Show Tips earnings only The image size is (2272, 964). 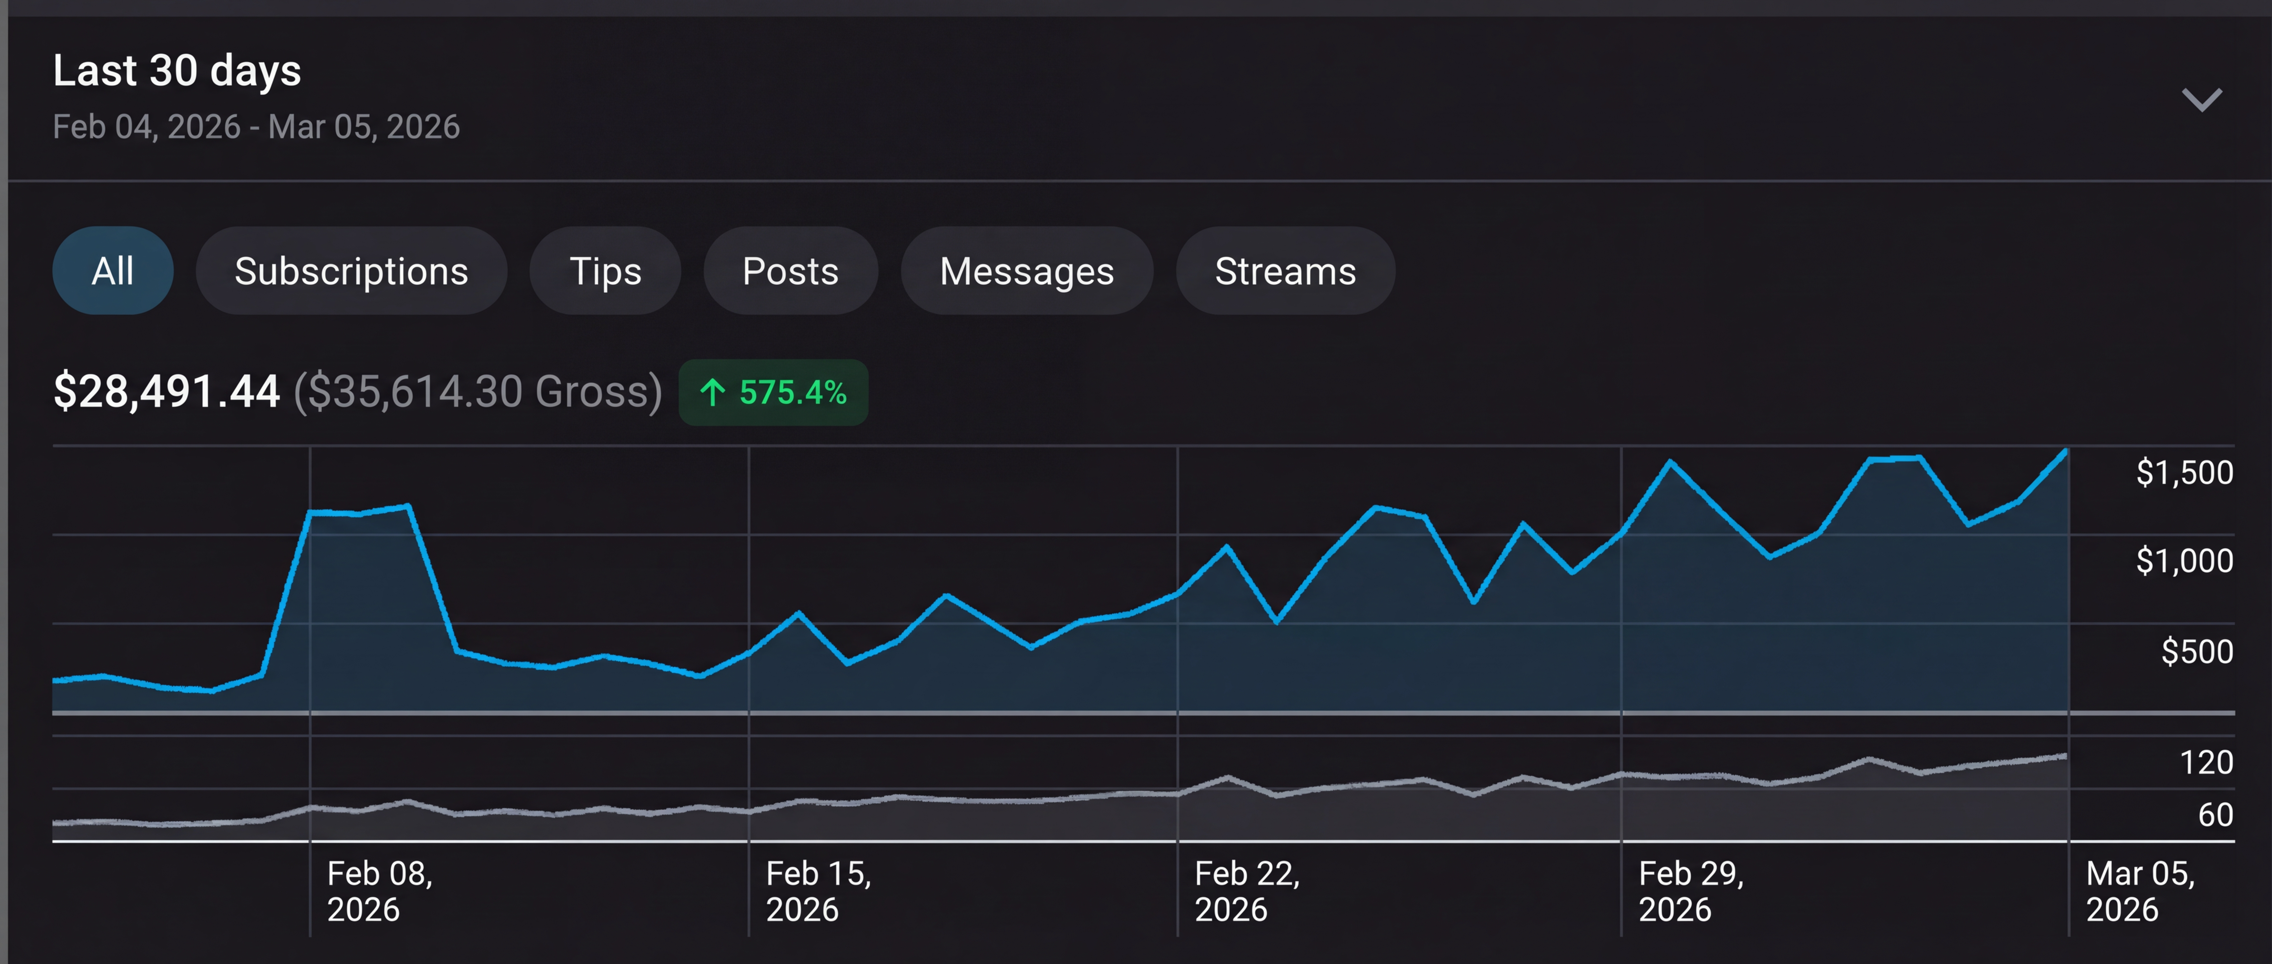(x=605, y=271)
